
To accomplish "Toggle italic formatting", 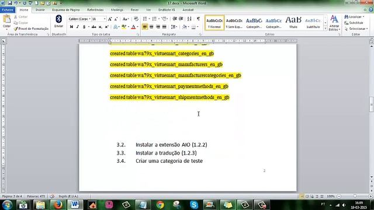I will point(78,27).
